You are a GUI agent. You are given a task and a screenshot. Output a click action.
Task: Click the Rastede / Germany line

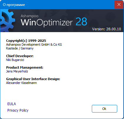click(20, 48)
